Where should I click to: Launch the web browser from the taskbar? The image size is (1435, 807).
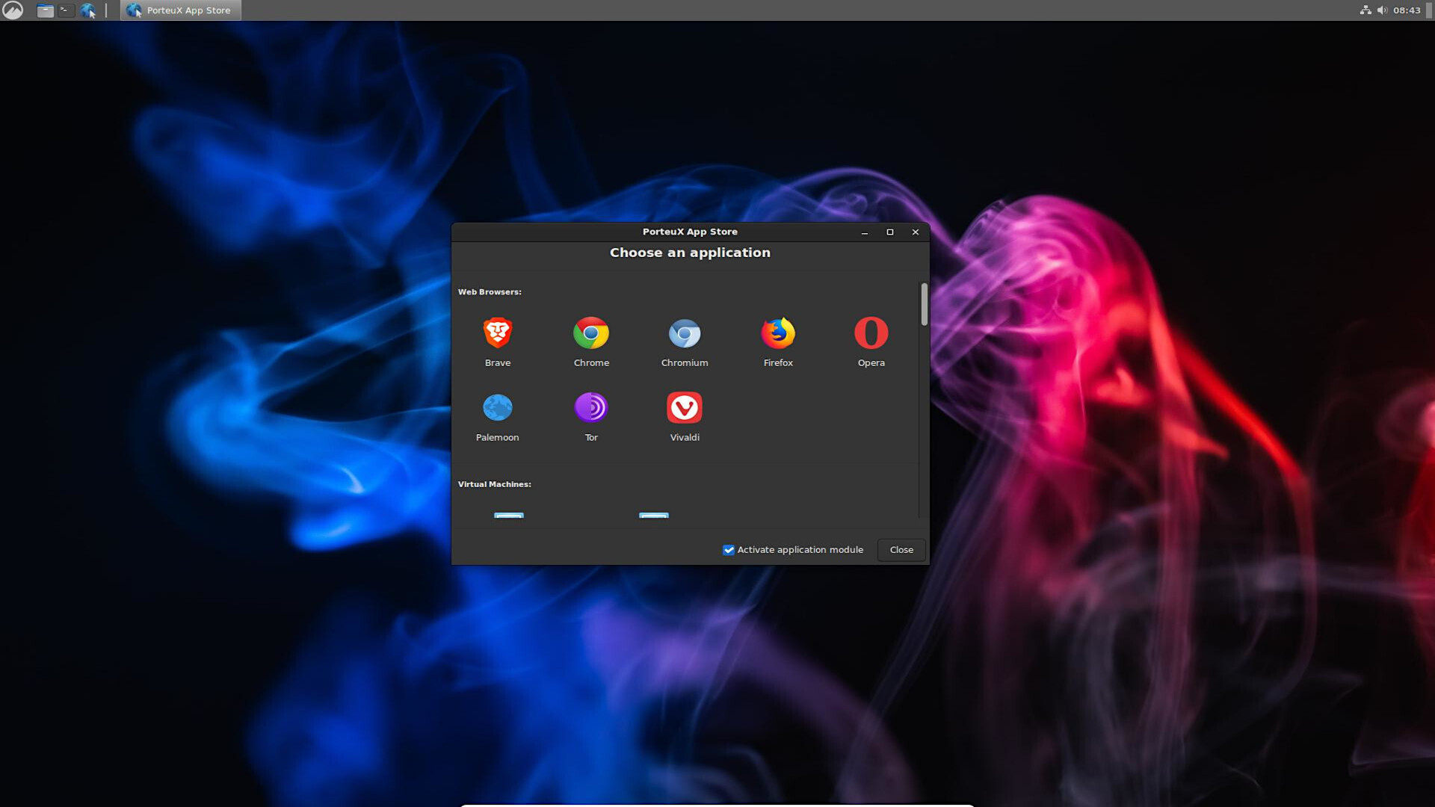[x=90, y=10]
